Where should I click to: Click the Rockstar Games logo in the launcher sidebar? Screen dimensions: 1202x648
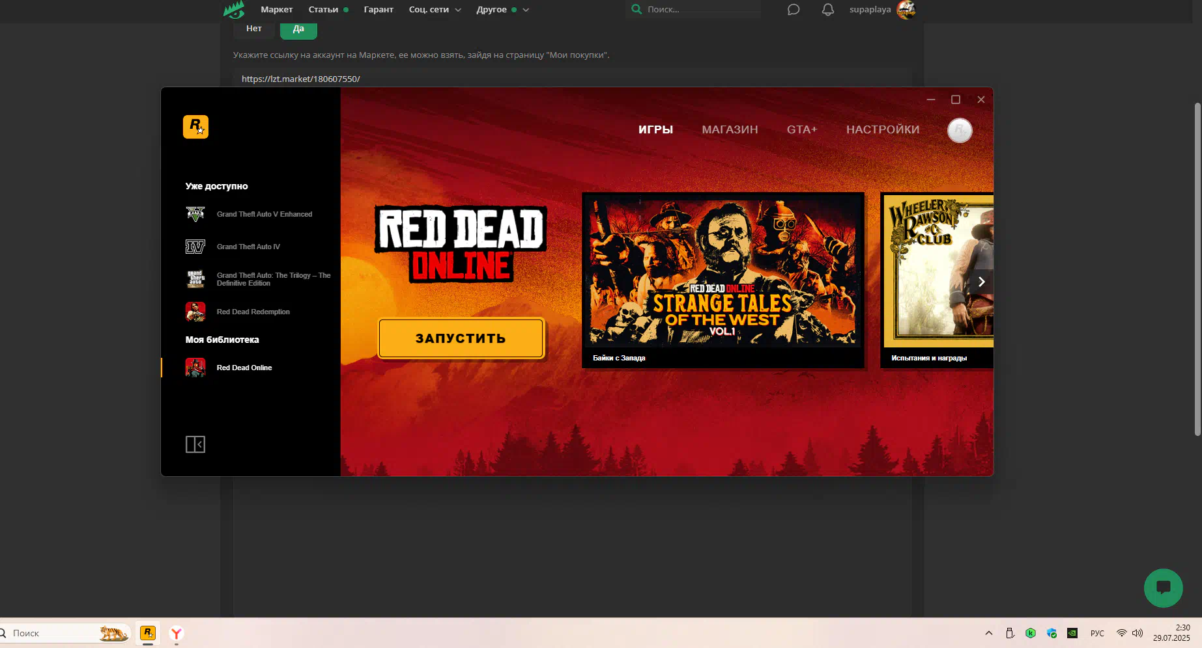point(195,127)
